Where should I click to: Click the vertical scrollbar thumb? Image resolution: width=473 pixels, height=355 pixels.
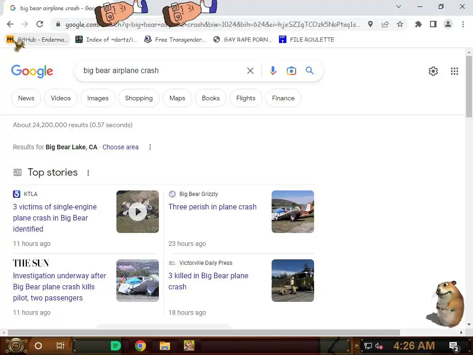coord(469,86)
